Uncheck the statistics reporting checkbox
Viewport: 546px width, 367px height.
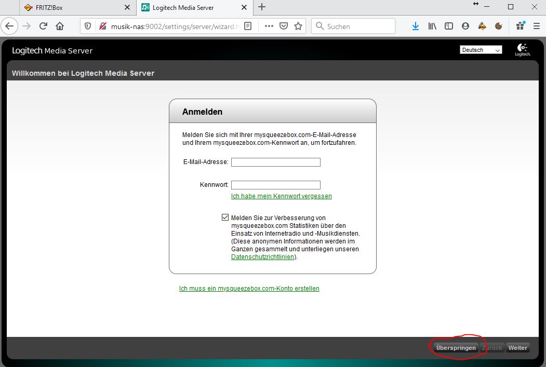[x=225, y=218]
